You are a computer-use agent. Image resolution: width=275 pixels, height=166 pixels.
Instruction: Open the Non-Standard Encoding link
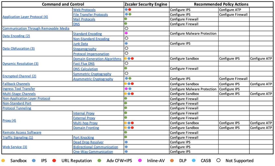pyautogui.click(x=91, y=39)
